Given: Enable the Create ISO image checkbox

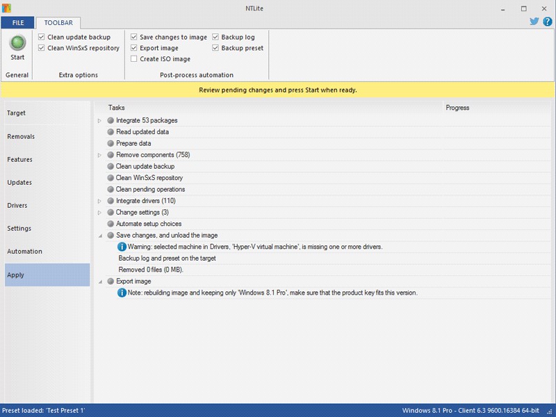Looking at the screenshot, I should (134, 59).
